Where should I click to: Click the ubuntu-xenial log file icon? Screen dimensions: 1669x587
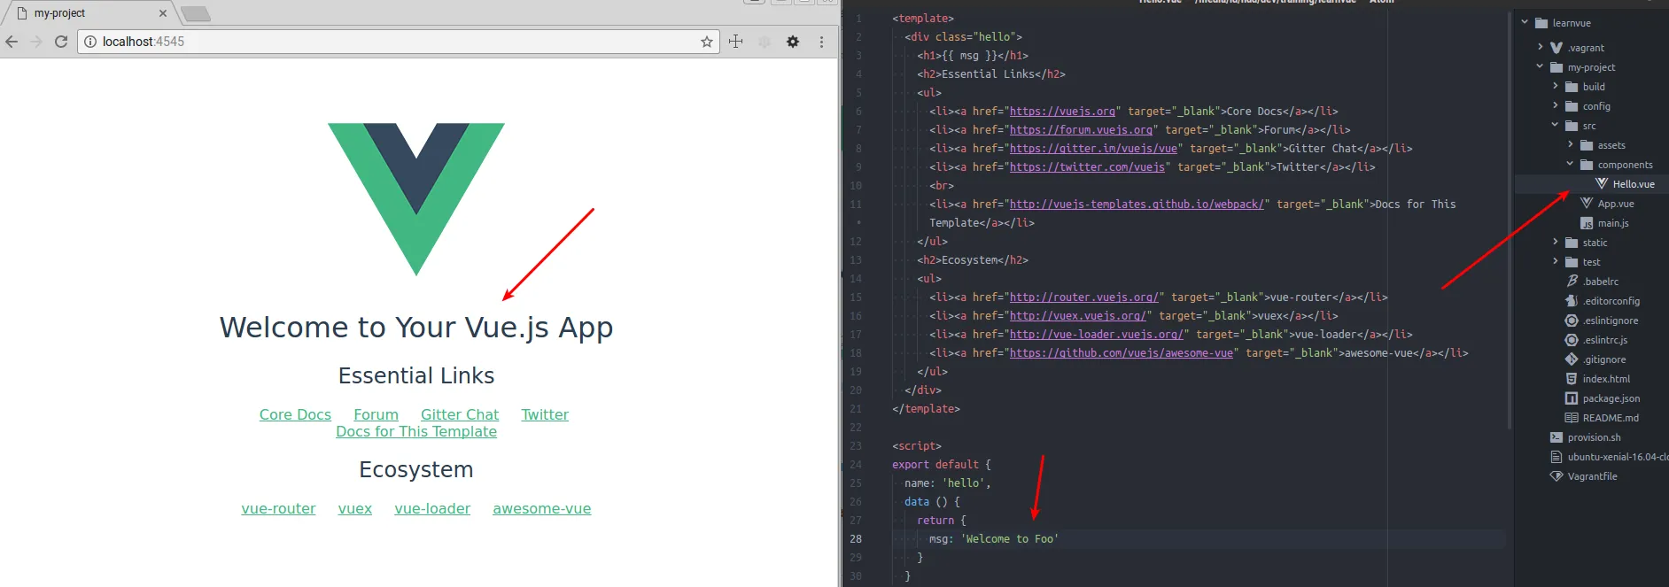coord(1556,457)
